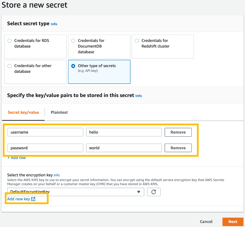Refresh the encryption key list
This screenshot has height=227, width=245.
point(154,192)
